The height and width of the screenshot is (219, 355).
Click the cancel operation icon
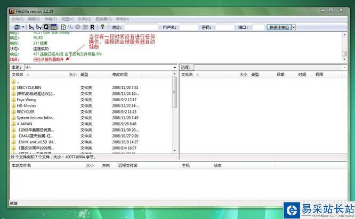(x=78, y=27)
